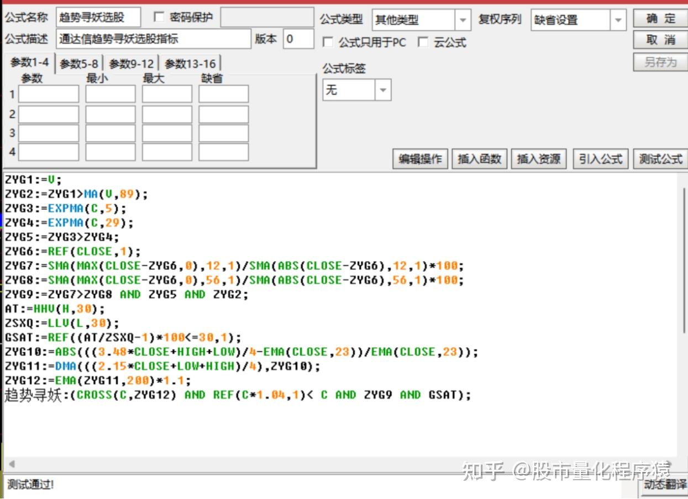
Task: Click code line ZSXQ:=LLV(L,30);
Action: click(61, 323)
